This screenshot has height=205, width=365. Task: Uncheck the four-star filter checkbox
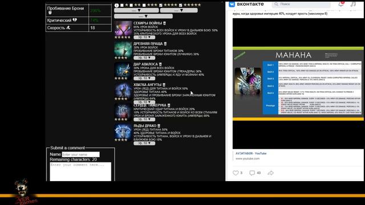[x=161, y=5]
